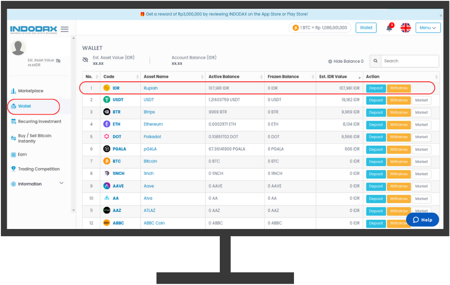Withdraw BTC

click(x=398, y=162)
